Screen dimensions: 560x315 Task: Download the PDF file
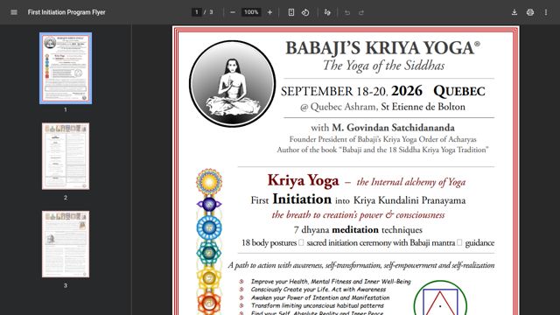(x=514, y=12)
